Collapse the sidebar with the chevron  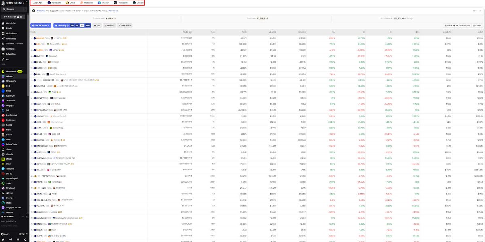pyautogui.click(x=26, y=2)
